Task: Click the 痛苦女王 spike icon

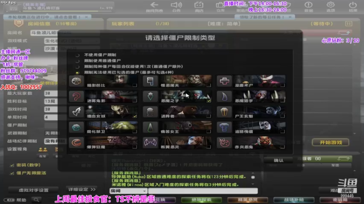Action: point(150,127)
